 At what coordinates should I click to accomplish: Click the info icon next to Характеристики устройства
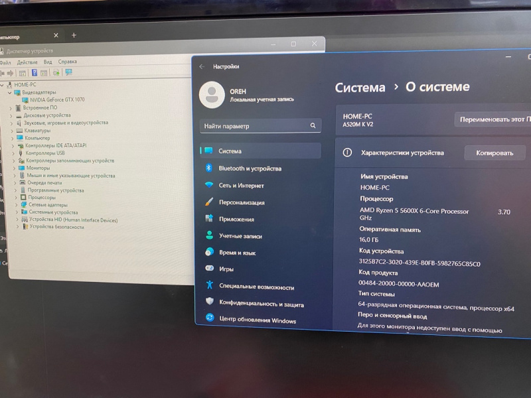click(347, 153)
